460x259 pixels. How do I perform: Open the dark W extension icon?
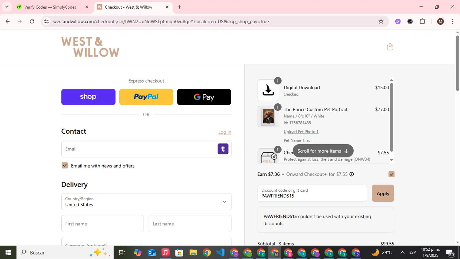[410, 21]
